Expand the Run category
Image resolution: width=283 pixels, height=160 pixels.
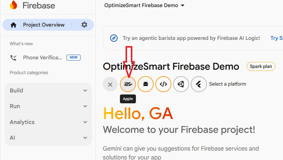point(48,106)
